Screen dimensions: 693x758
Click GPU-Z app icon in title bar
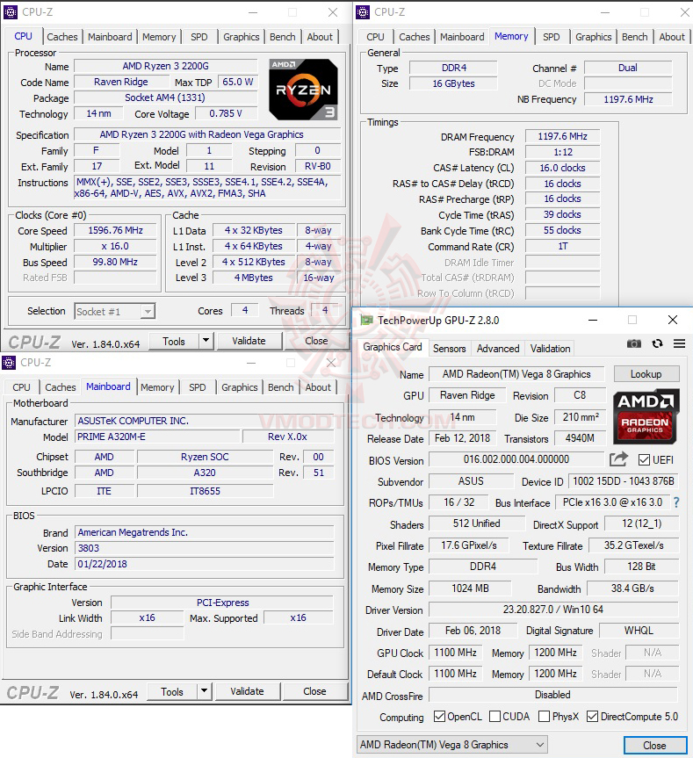pyautogui.click(x=367, y=320)
